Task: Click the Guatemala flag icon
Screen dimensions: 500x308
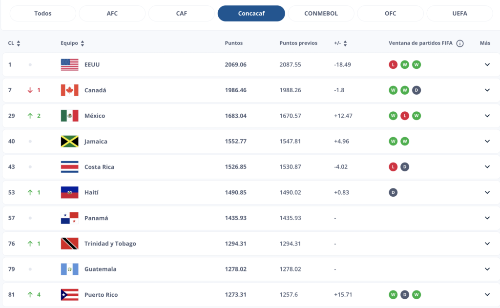Action: (x=69, y=269)
